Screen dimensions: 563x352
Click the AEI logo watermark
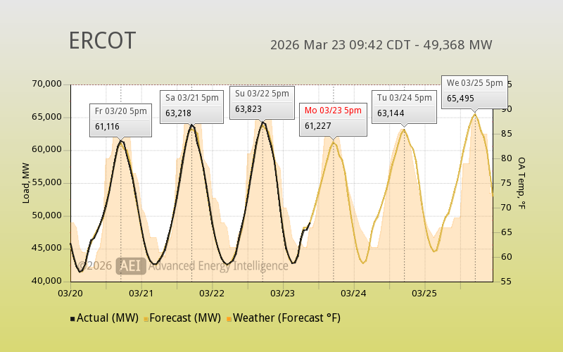[x=131, y=265]
